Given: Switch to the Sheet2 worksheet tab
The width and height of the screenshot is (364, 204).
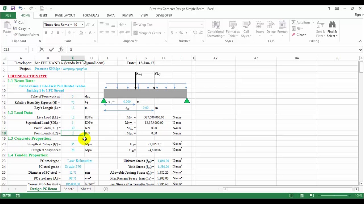Looking at the screenshot, I should click(69, 189).
